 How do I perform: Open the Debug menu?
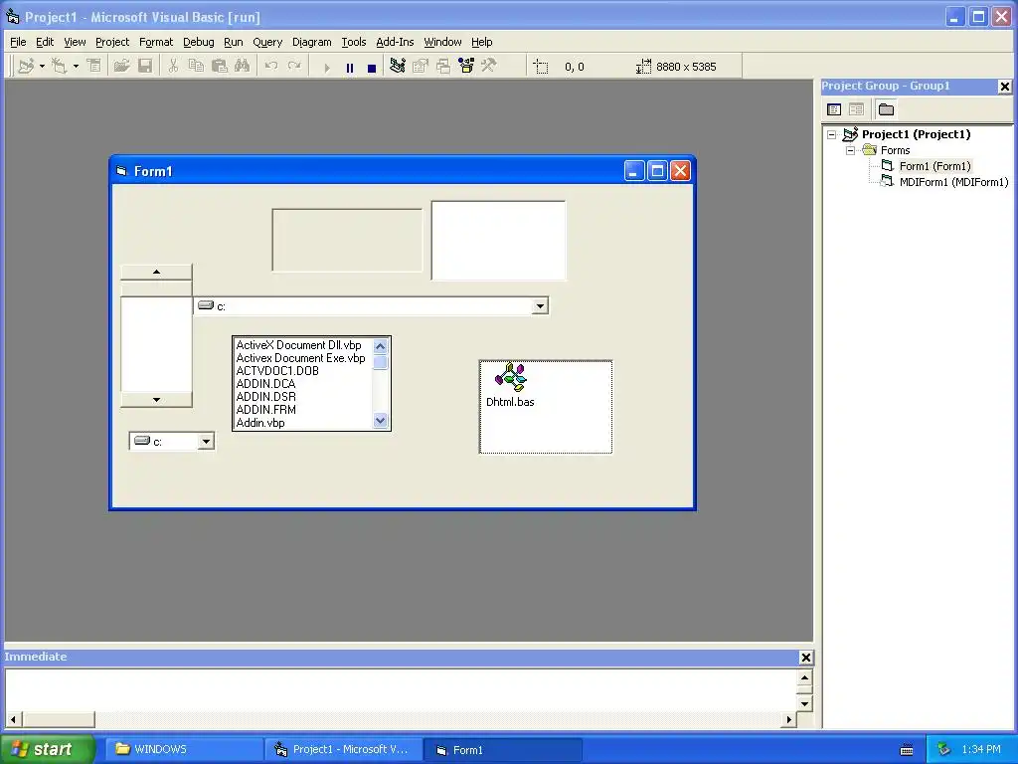point(199,42)
